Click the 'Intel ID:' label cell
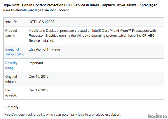The image size is (168, 119). [x=15, y=22]
